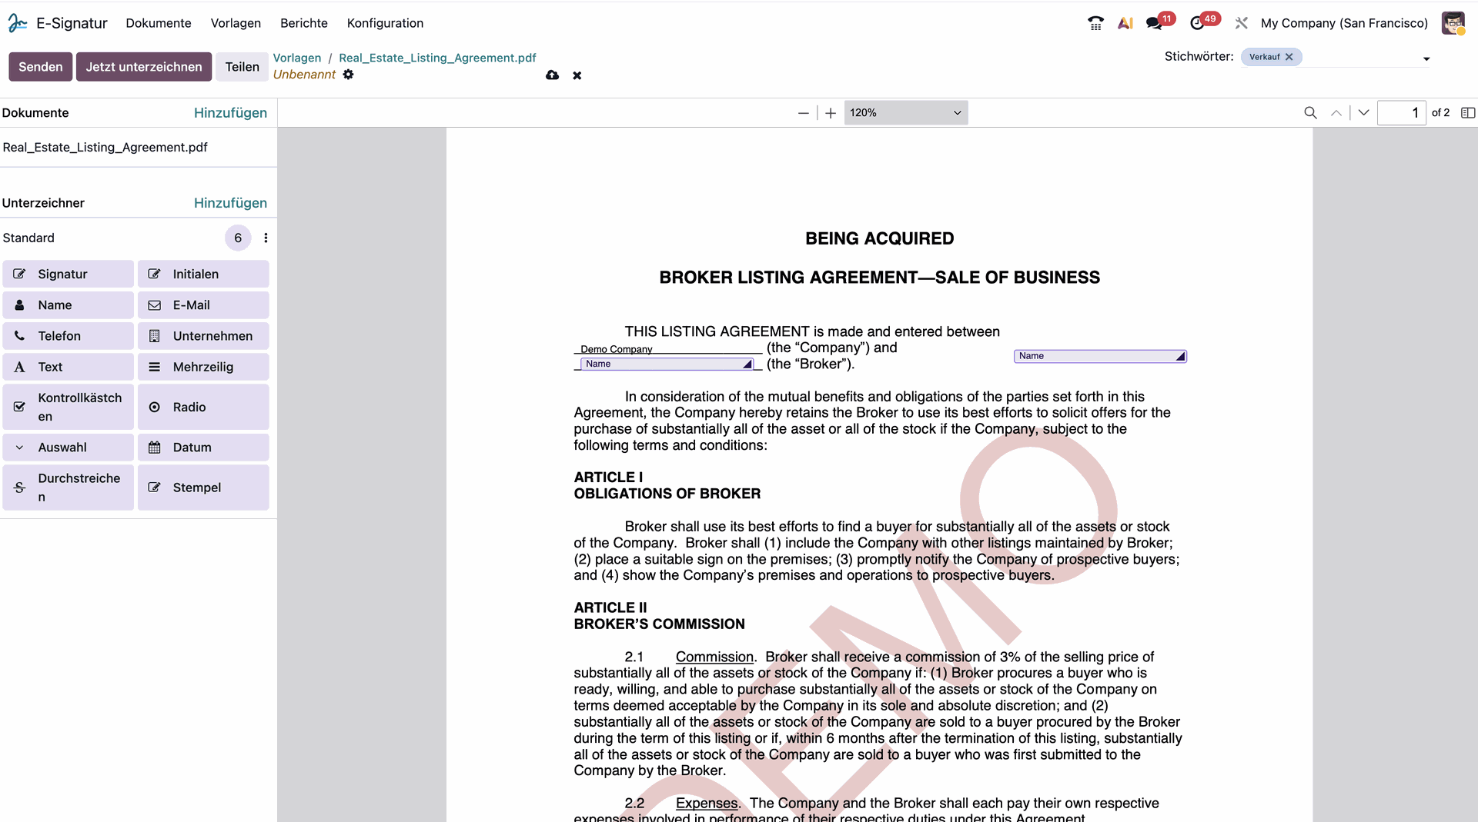This screenshot has height=822, width=1478.
Task: Click Jetzt unterzeichnen button
Action: (143, 67)
